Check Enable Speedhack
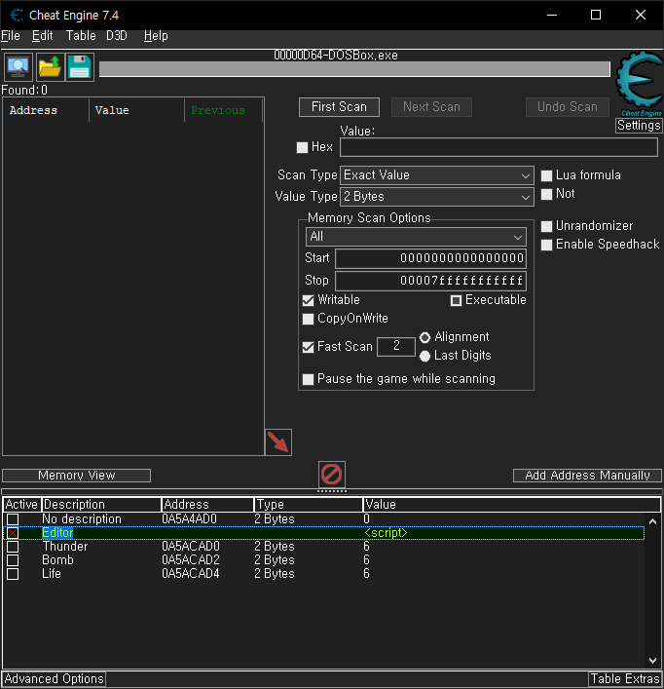 tap(546, 245)
